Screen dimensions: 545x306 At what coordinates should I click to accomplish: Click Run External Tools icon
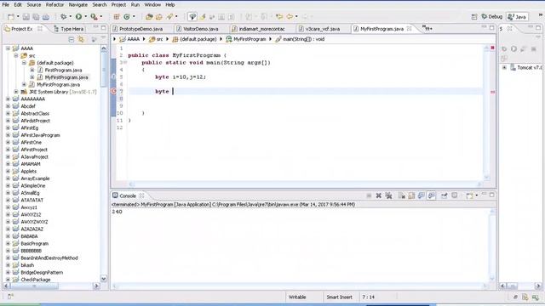[94, 17]
